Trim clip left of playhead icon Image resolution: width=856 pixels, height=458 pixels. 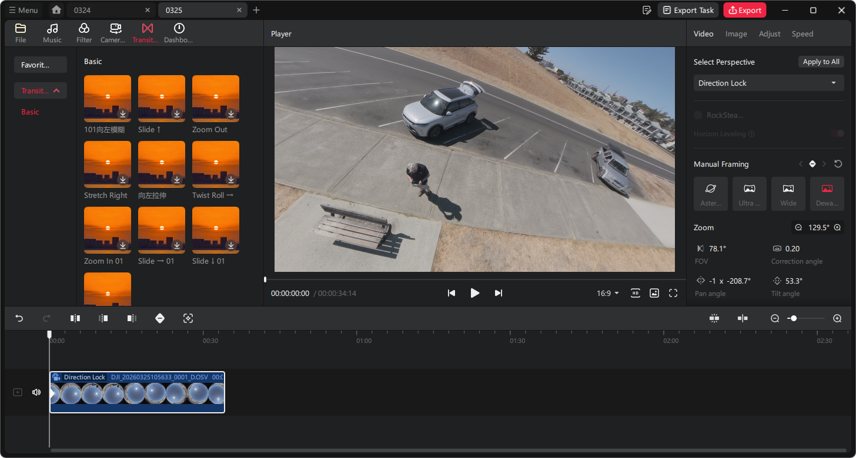[x=103, y=318]
